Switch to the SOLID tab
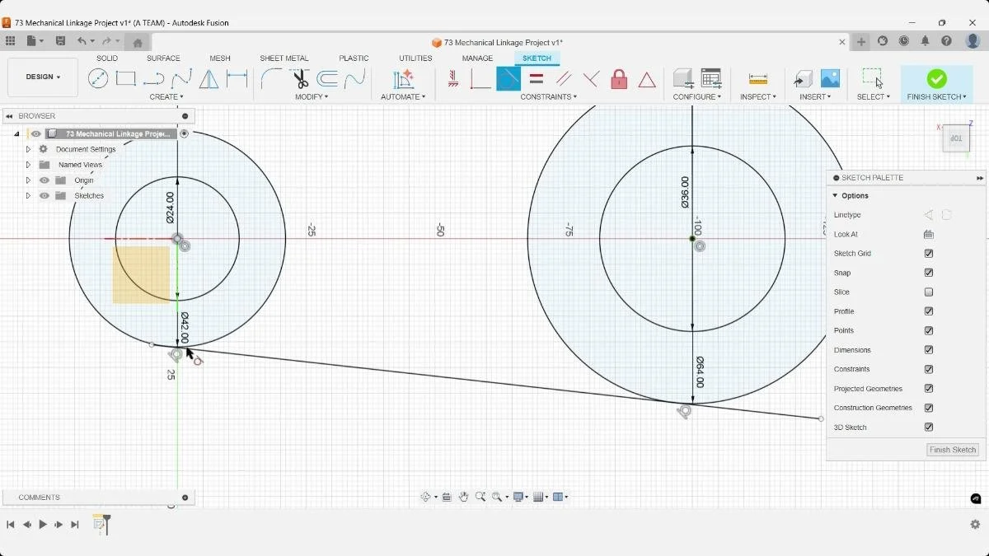This screenshot has width=989, height=556. [x=107, y=58]
